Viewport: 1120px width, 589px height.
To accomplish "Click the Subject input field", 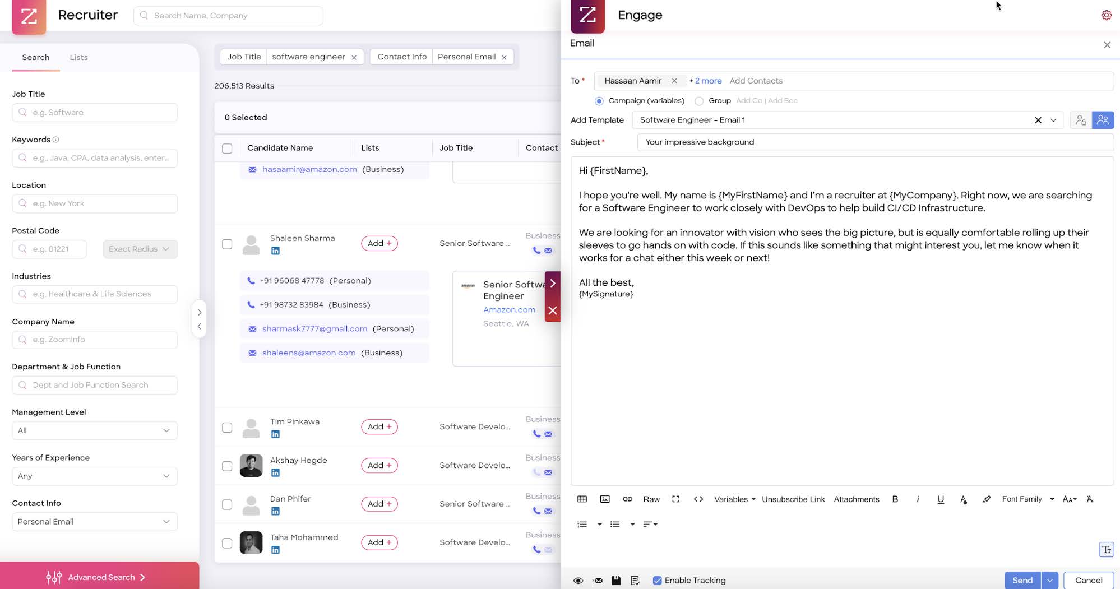I will 874,142.
